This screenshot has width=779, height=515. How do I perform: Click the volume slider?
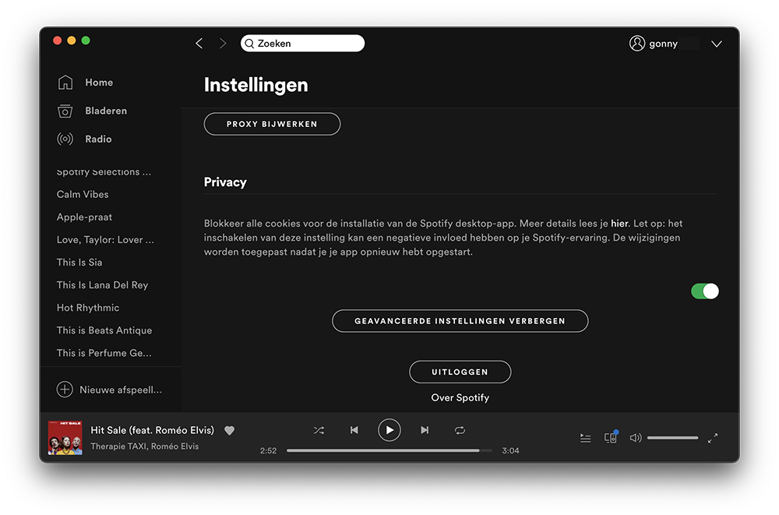coord(673,438)
